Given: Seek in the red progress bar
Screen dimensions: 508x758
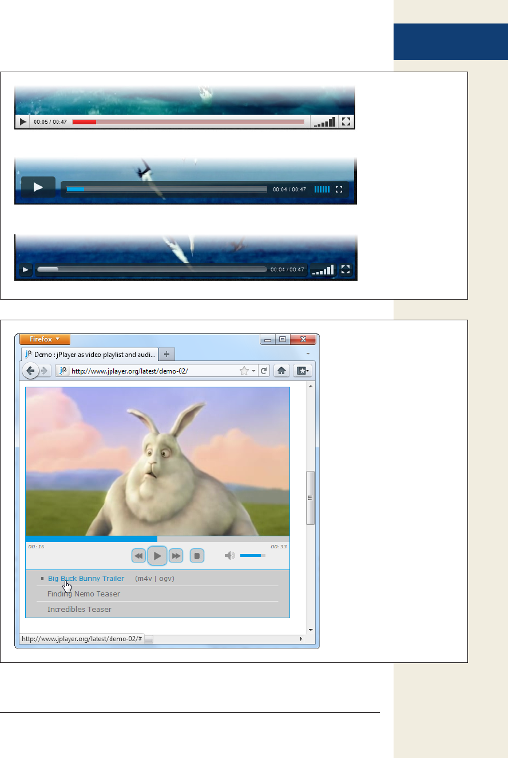Looking at the screenshot, I should point(188,122).
